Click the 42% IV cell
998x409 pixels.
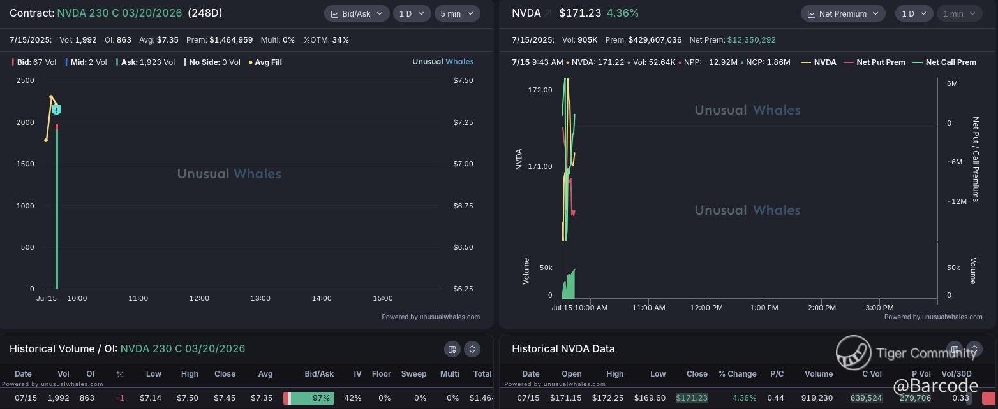pyautogui.click(x=353, y=398)
